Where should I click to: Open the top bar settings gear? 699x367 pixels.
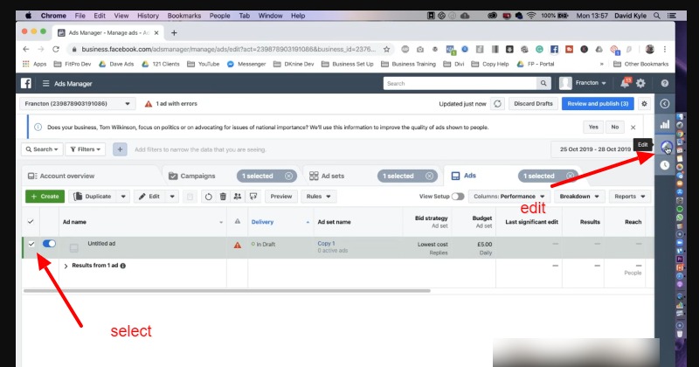point(640,83)
